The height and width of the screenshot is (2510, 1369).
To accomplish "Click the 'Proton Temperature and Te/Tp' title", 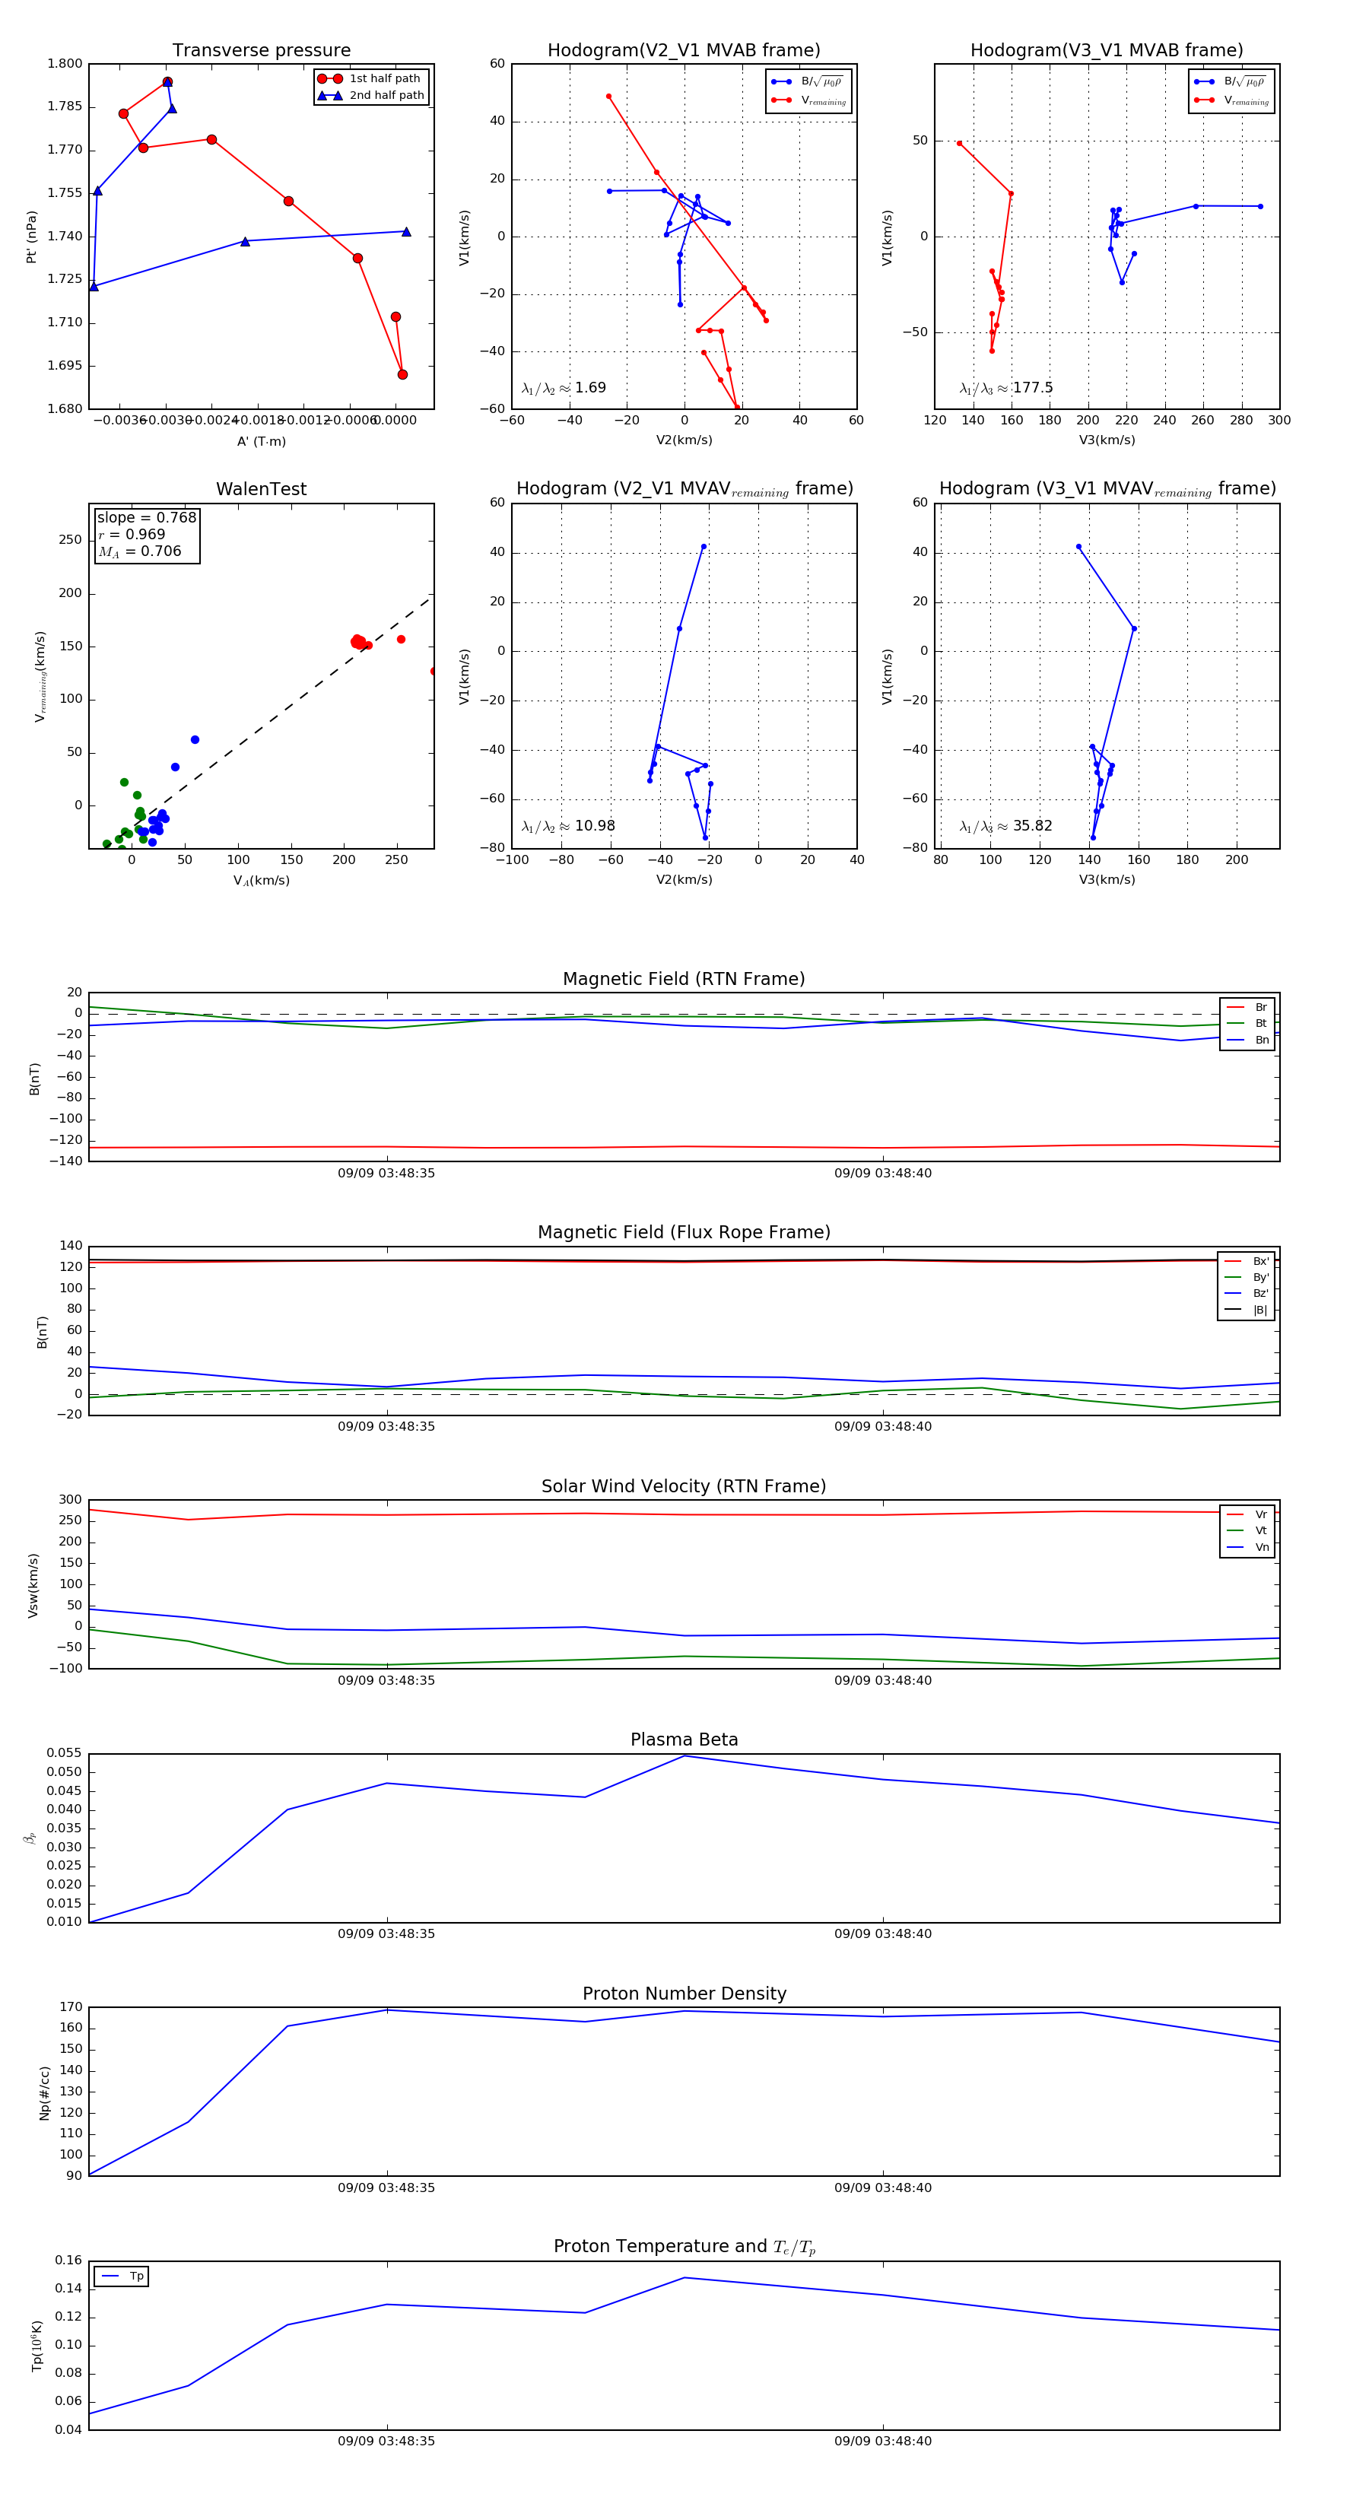I will click(x=684, y=2247).
